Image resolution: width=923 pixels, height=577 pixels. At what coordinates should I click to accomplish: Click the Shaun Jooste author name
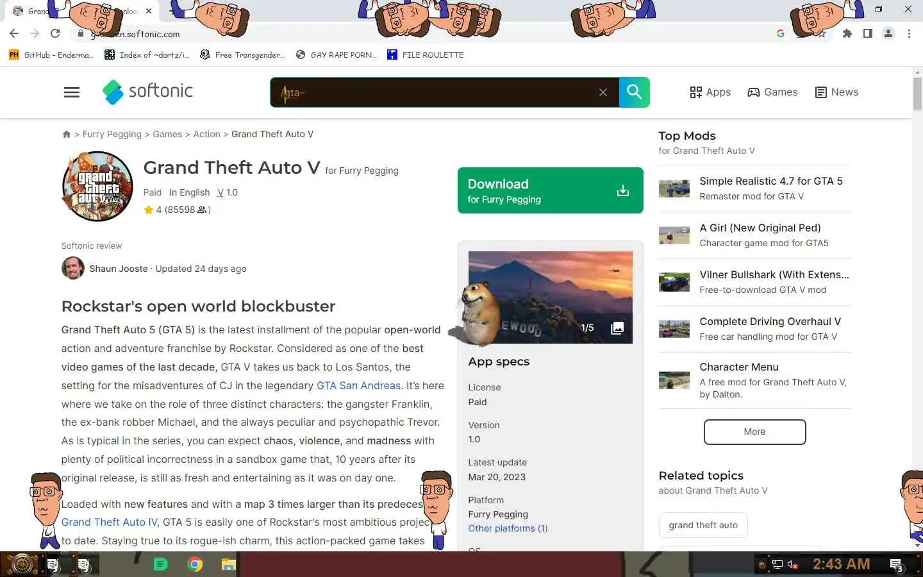(119, 269)
